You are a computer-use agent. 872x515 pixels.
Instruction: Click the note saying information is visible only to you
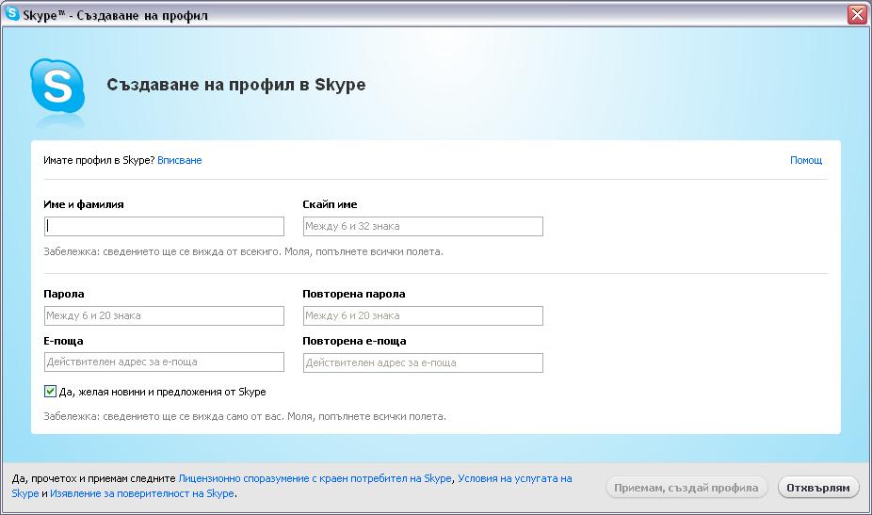pos(245,416)
